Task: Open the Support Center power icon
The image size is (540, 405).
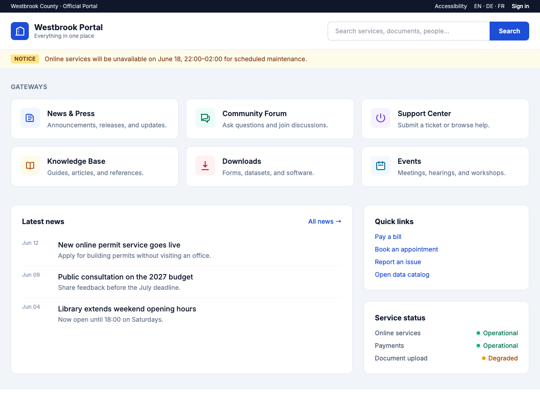Action: pyautogui.click(x=381, y=118)
